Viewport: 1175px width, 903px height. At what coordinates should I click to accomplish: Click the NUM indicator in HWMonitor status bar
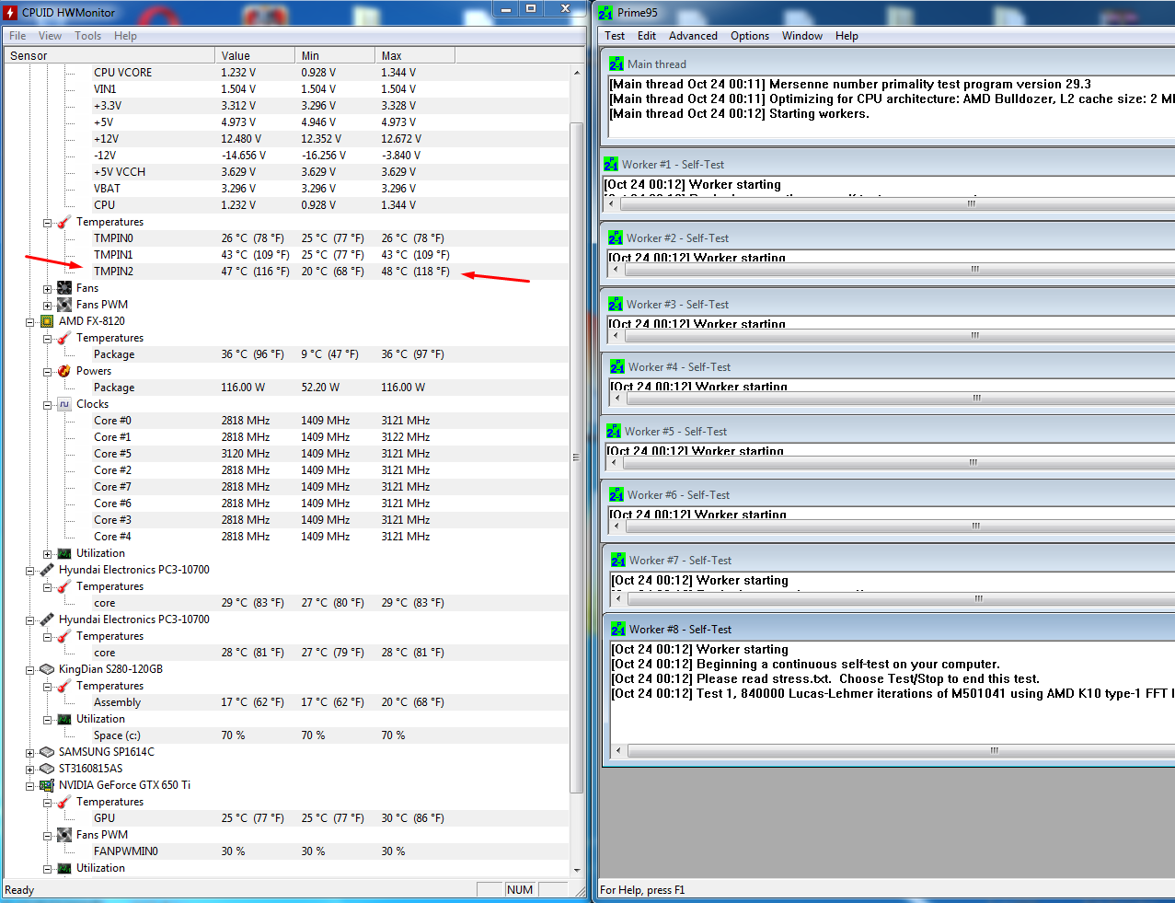click(x=520, y=890)
